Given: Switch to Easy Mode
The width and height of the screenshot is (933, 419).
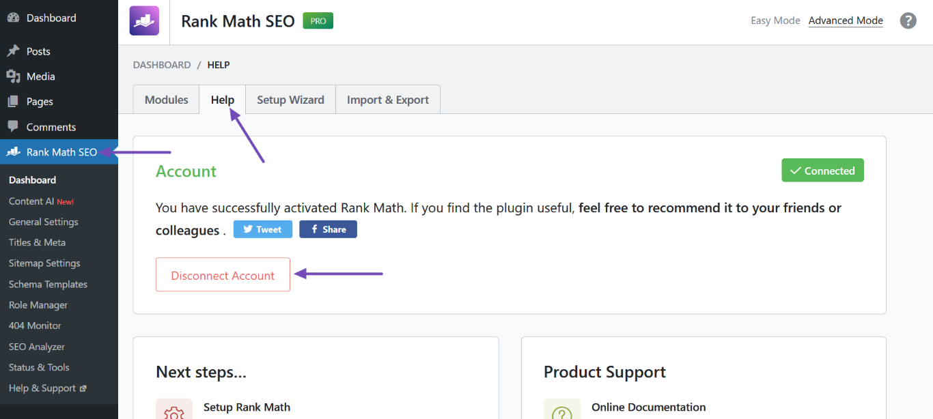Looking at the screenshot, I should [775, 20].
